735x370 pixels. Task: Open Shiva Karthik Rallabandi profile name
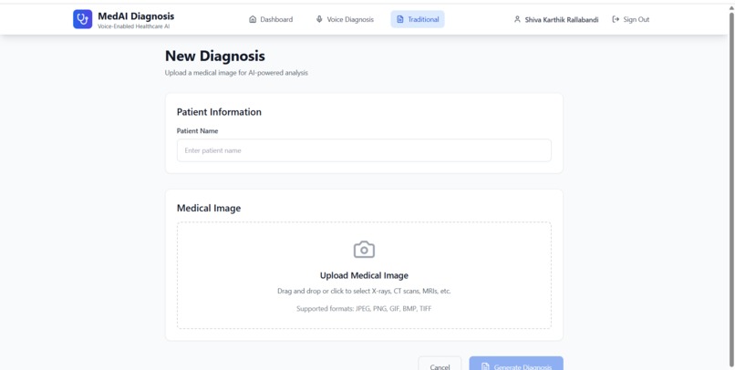pyautogui.click(x=562, y=20)
